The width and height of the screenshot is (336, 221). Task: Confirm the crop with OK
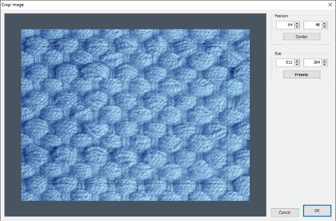point(317,211)
